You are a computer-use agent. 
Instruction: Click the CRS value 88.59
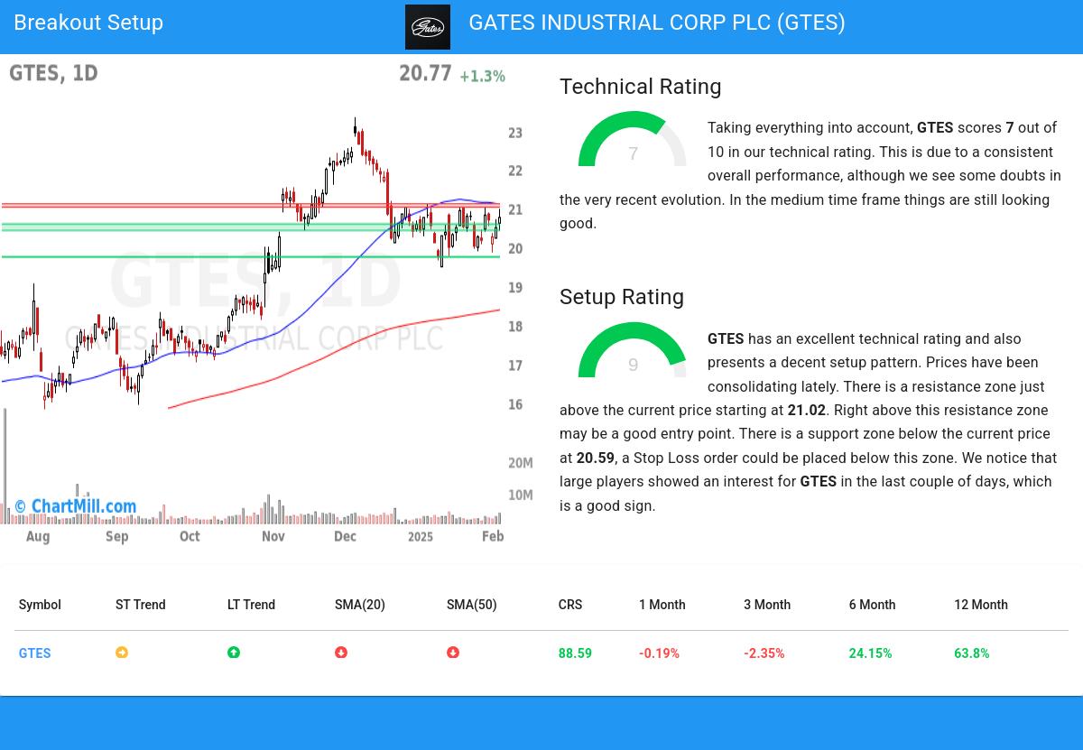coord(575,653)
